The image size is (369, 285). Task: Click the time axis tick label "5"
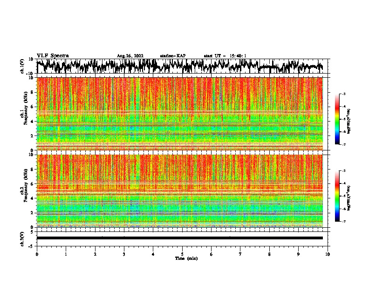(182, 254)
